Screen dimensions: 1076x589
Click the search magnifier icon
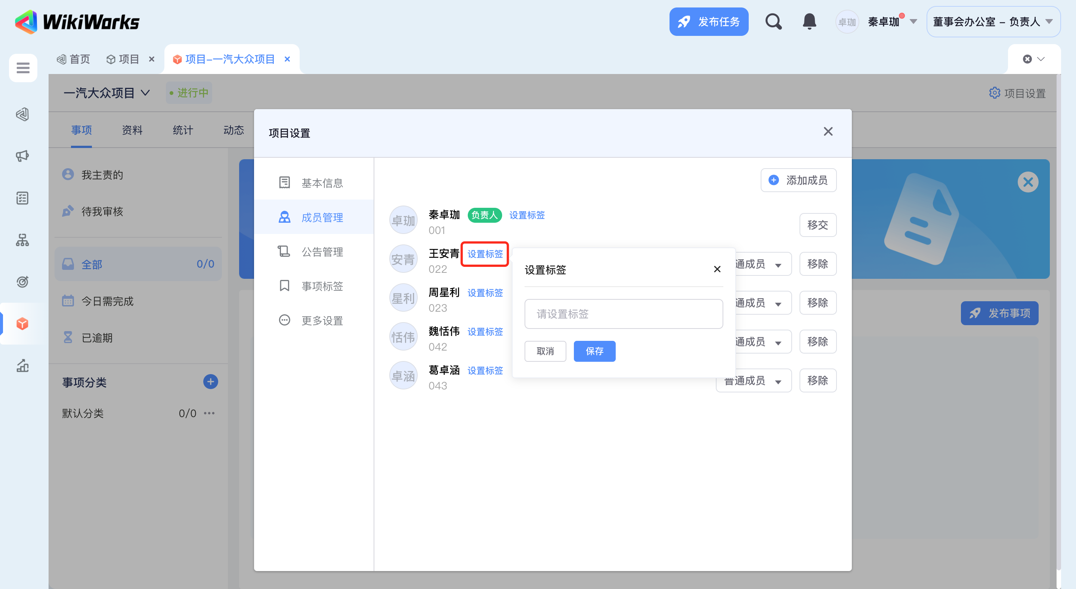pos(773,21)
